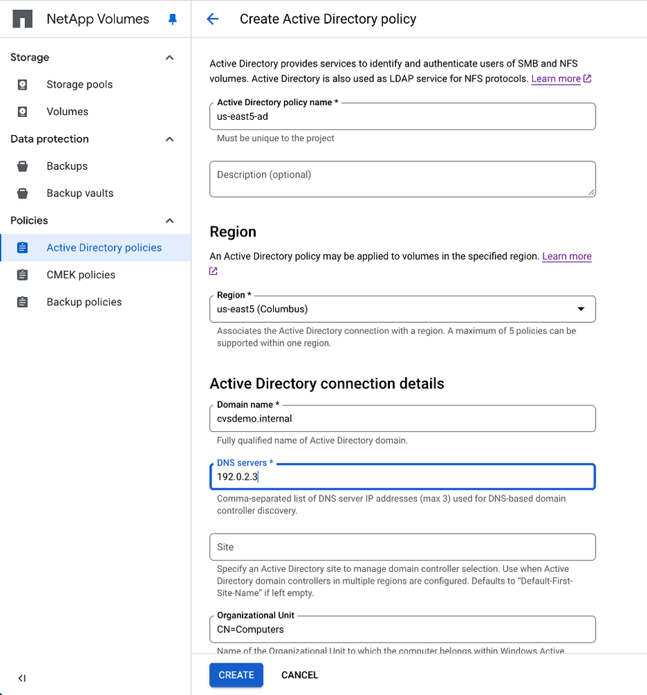Open Backups in the sidebar

pos(67,166)
